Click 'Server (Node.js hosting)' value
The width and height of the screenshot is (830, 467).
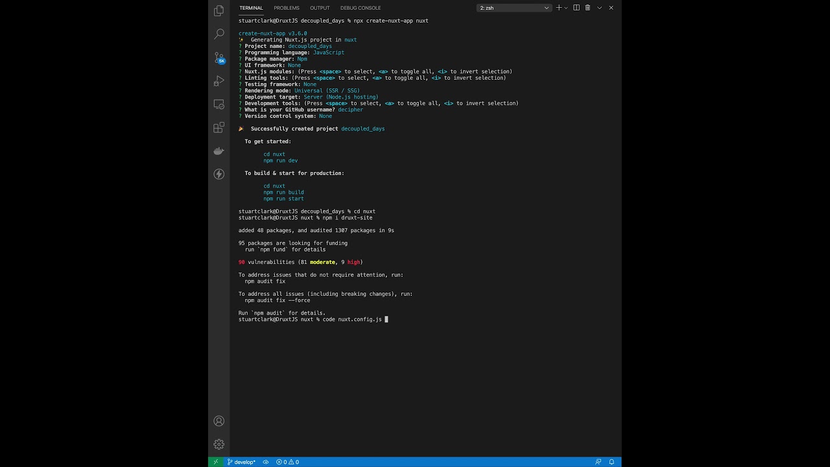click(341, 97)
